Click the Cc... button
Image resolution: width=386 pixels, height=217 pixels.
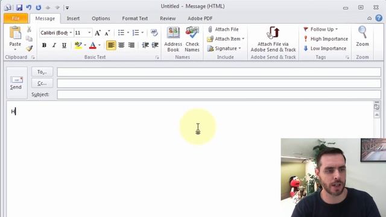click(42, 83)
